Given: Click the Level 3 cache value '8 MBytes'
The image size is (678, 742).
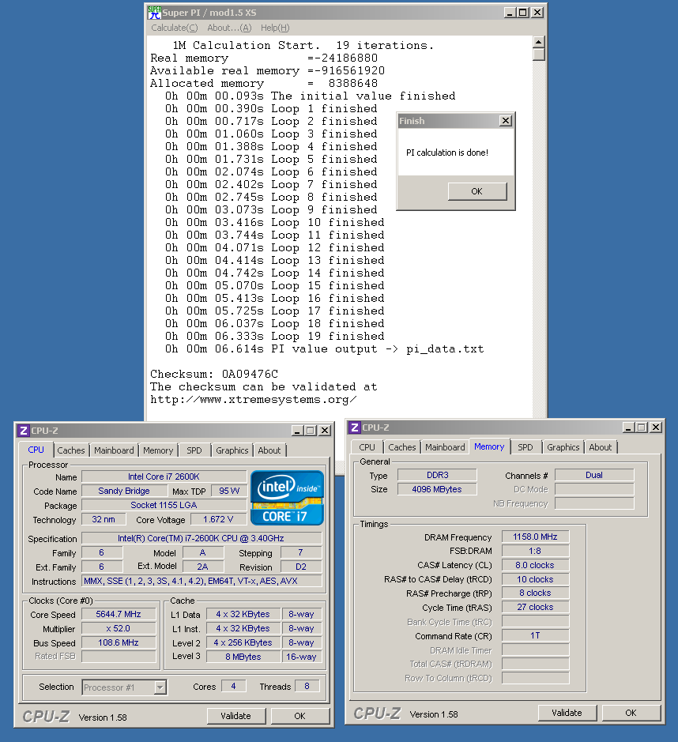Looking at the screenshot, I should (x=243, y=657).
